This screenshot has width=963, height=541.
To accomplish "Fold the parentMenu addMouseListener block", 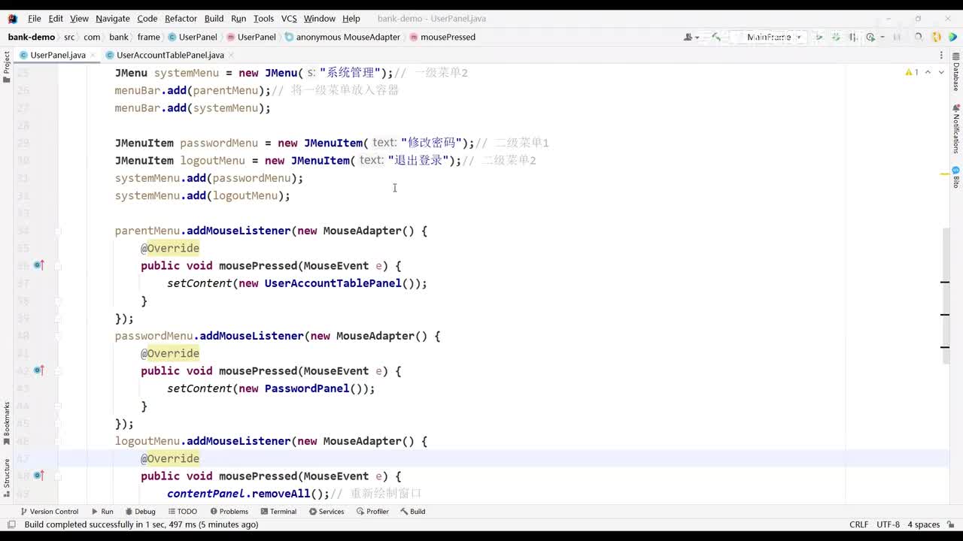I will [58, 231].
